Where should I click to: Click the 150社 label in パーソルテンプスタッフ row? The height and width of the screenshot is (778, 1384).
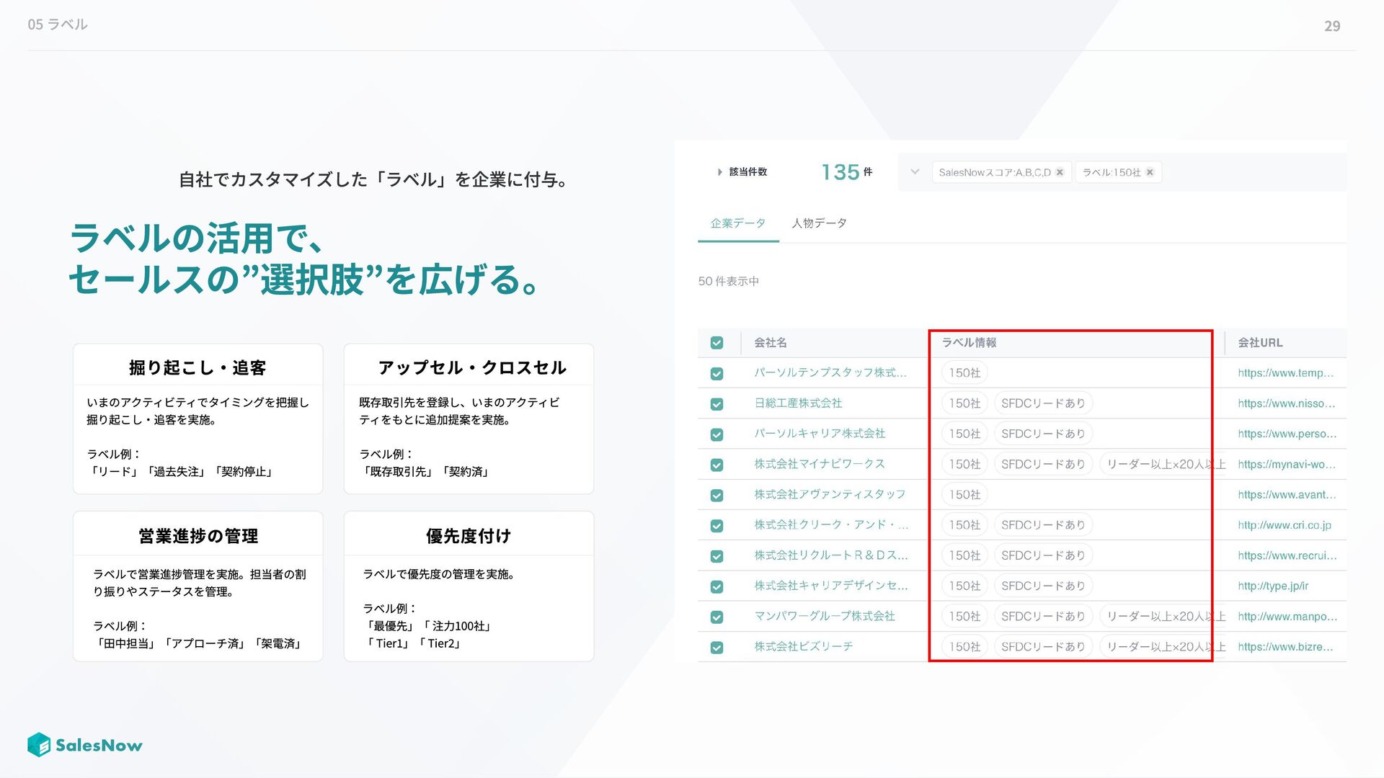click(x=964, y=372)
